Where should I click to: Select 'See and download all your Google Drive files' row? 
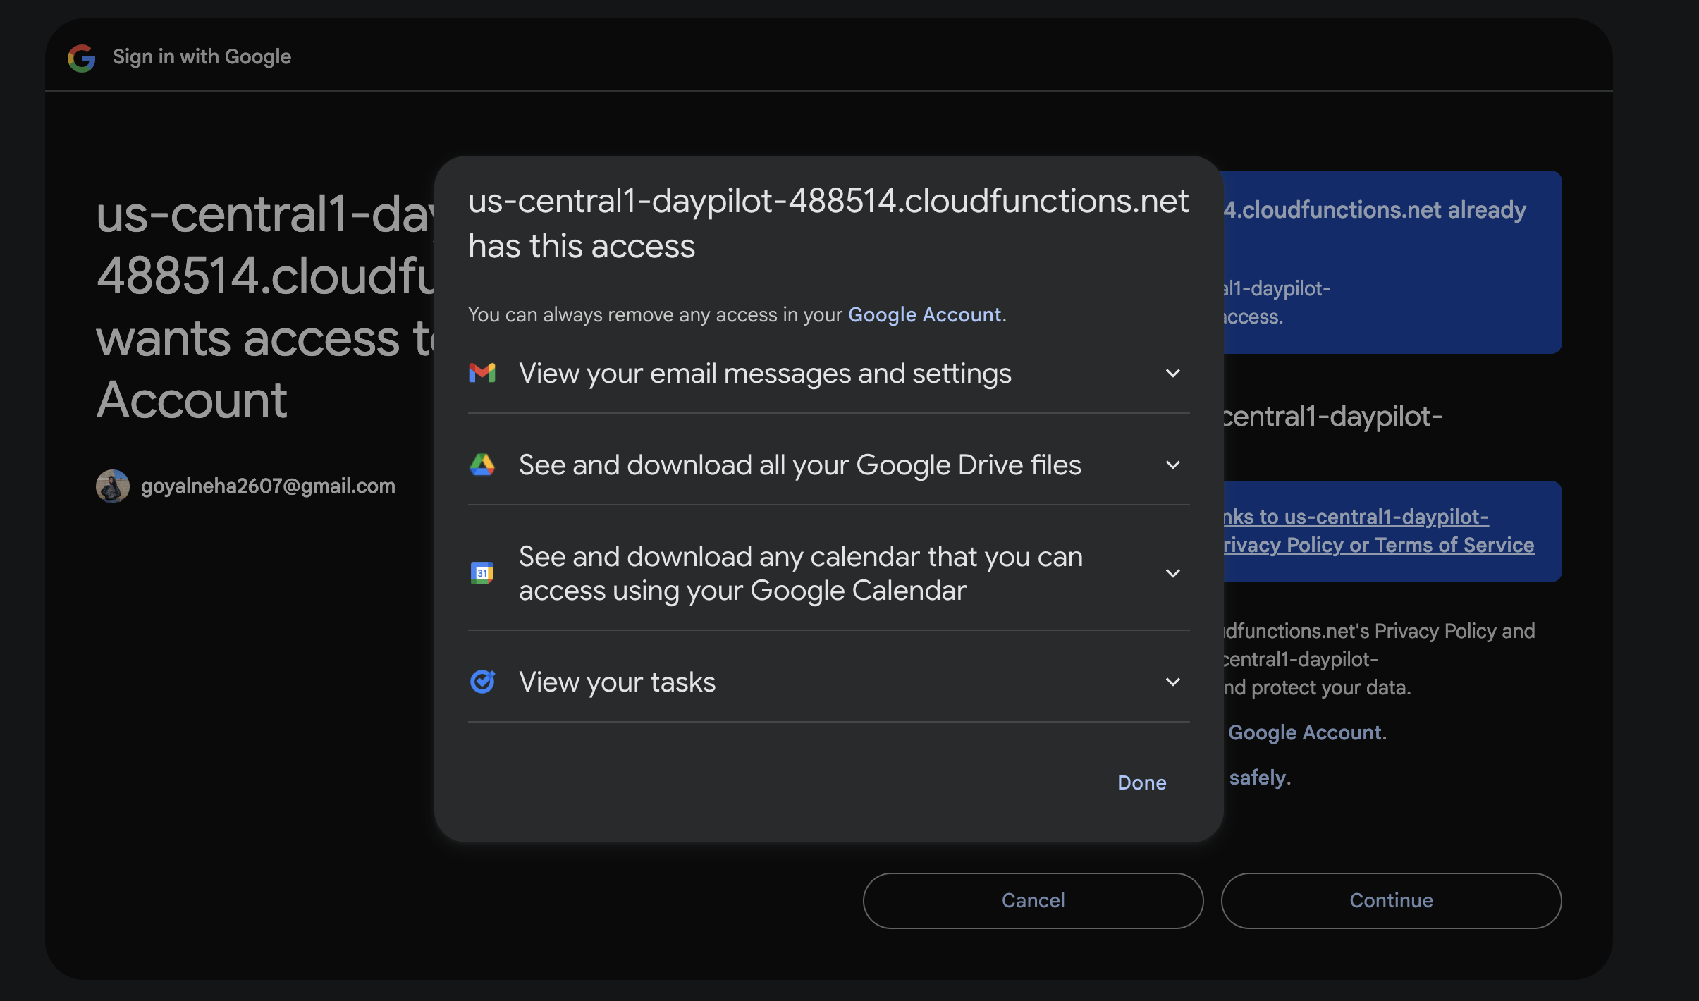click(x=799, y=465)
